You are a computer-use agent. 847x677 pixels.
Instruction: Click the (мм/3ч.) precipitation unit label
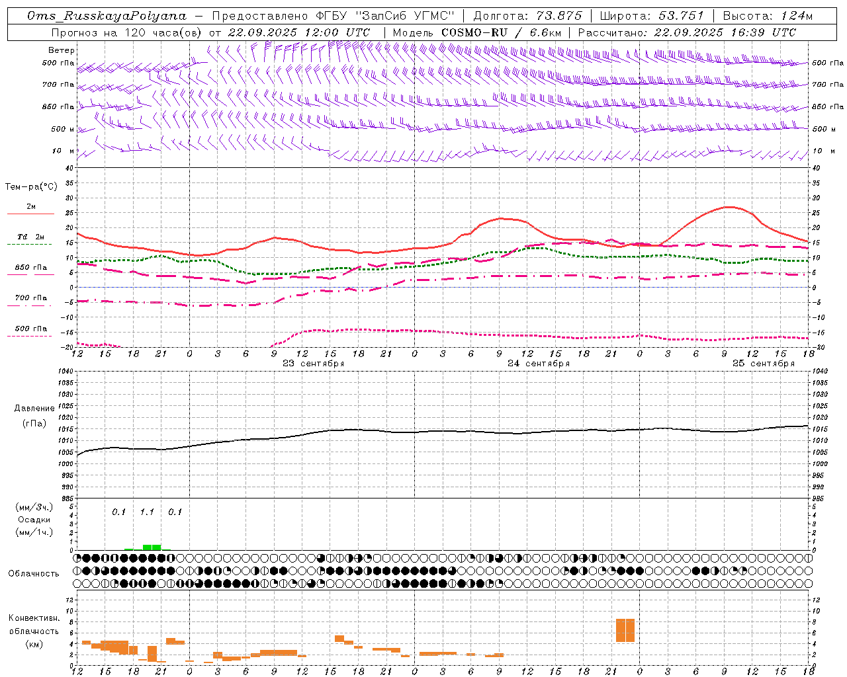(34, 507)
